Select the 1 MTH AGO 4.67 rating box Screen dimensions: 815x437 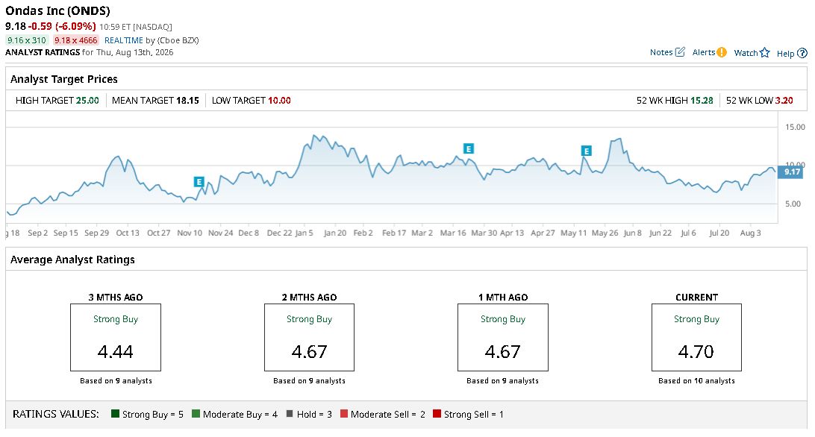click(x=502, y=337)
